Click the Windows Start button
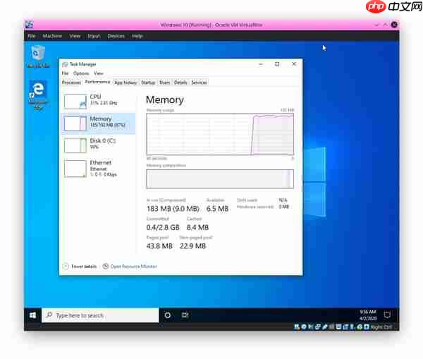 tap(32, 315)
